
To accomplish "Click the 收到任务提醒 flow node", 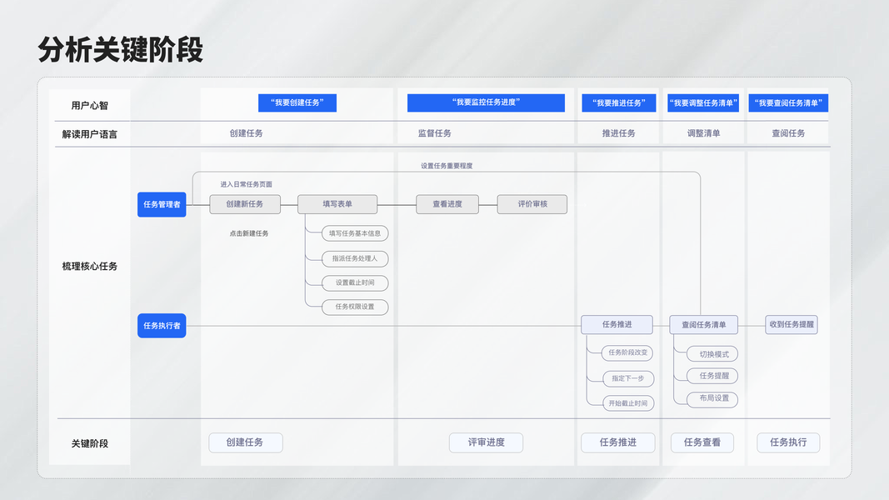I will point(792,324).
